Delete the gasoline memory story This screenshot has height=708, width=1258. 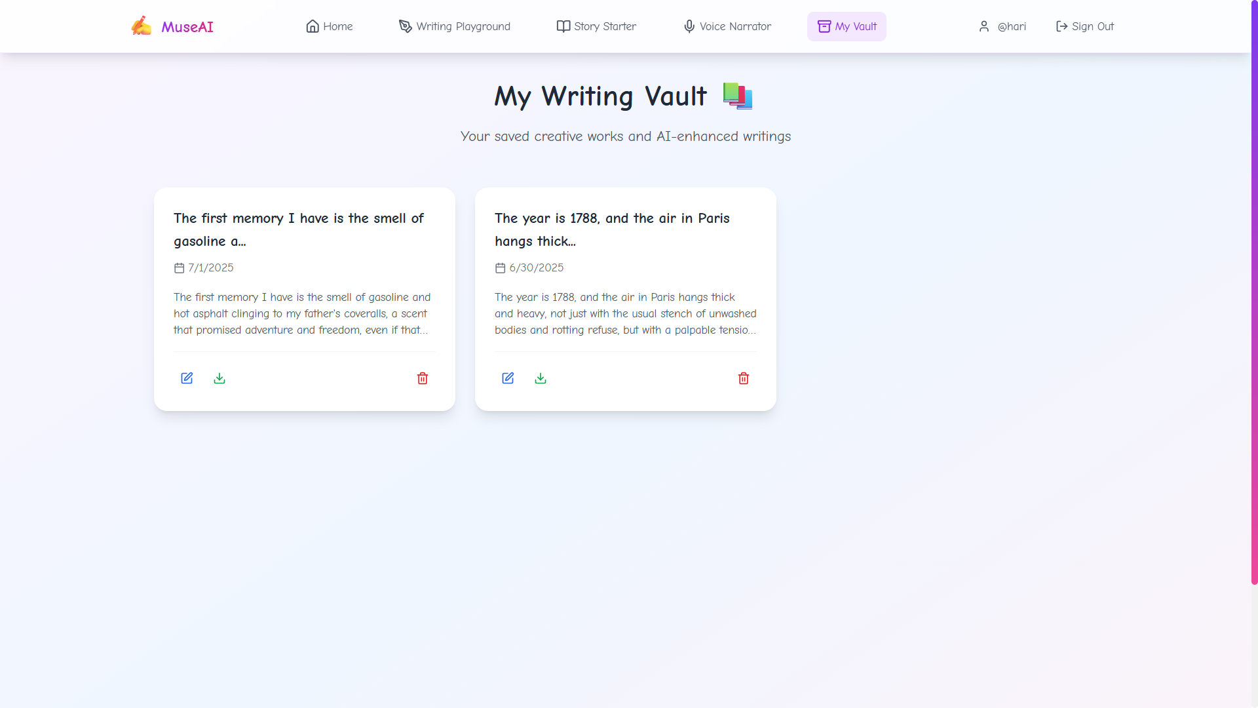coord(423,378)
